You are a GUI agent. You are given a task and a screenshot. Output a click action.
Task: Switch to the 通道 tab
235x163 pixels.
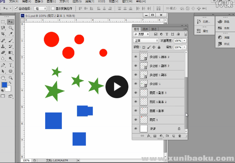[145, 29]
